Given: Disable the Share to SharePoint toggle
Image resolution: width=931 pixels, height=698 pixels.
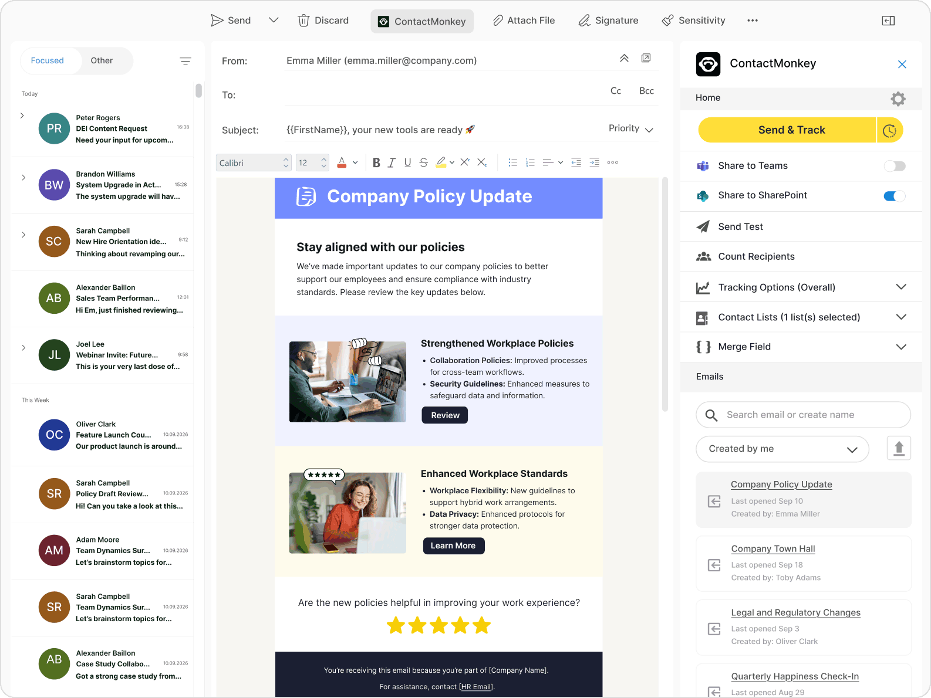Looking at the screenshot, I should [894, 196].
